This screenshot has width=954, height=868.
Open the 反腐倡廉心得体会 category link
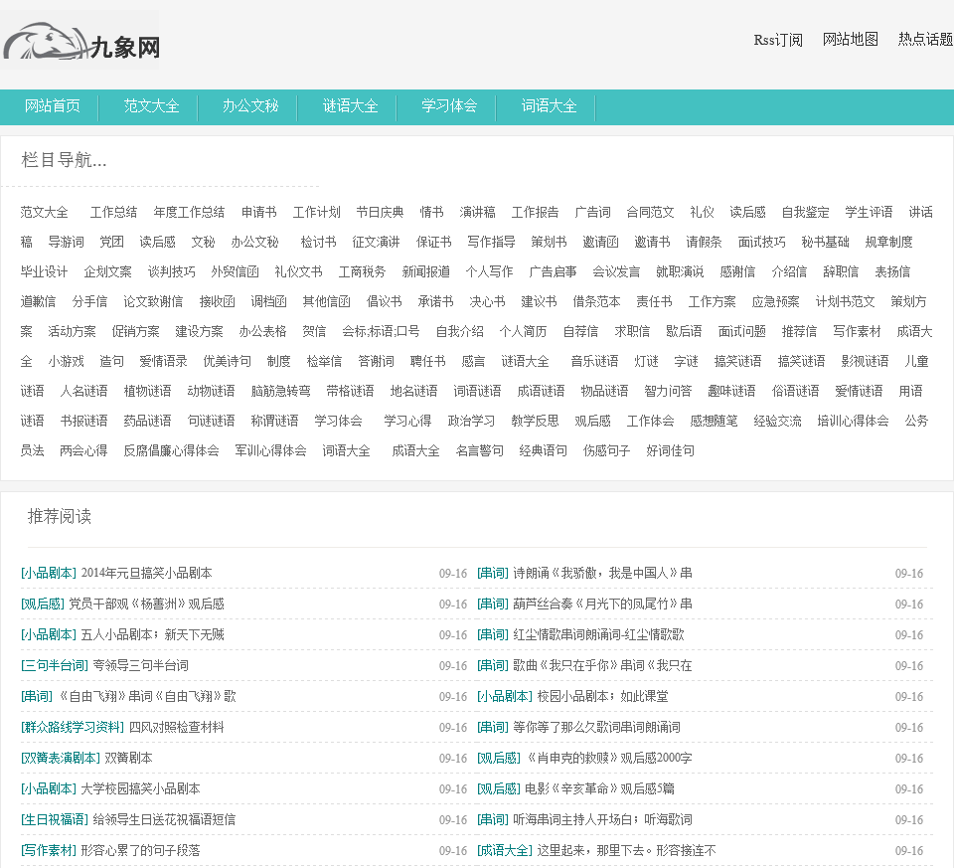point(172,450)
